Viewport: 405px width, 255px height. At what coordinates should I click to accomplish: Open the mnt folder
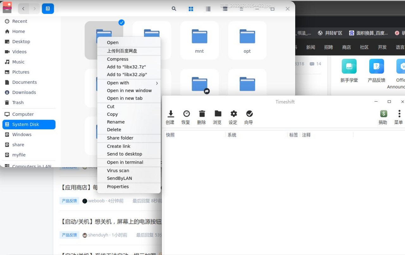pyautogui.click(x=199, y=40)
